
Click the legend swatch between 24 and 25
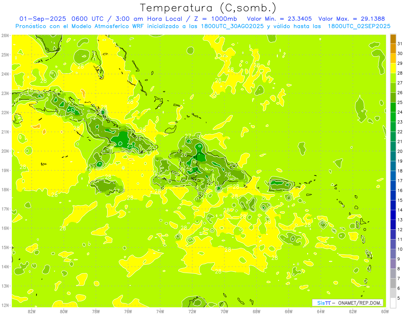[393, 107]
